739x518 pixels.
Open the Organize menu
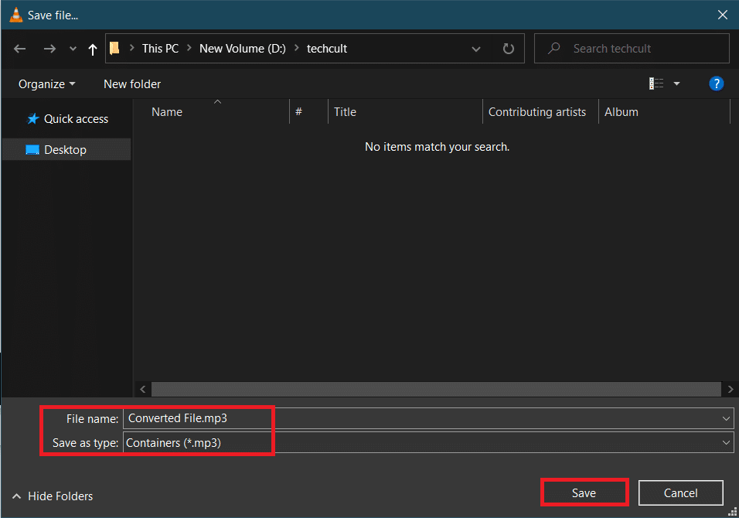pos(46,84)
